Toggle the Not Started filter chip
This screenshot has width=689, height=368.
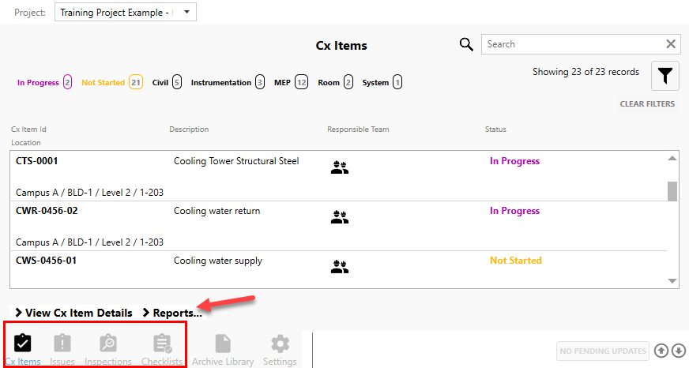pyautogui.click(x=111, y=82)
